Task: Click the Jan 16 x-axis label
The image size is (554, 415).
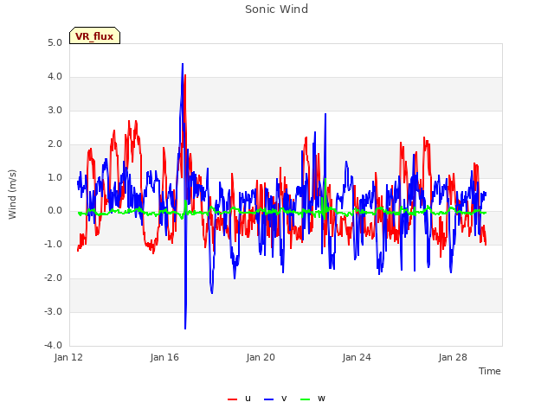Action: click(164, 357)
